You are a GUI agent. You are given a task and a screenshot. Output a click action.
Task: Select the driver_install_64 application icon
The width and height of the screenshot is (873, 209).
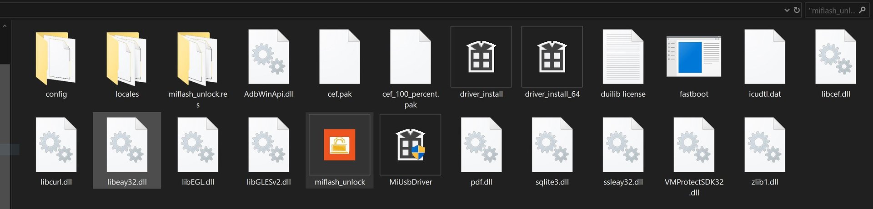[x=552, y=57]
